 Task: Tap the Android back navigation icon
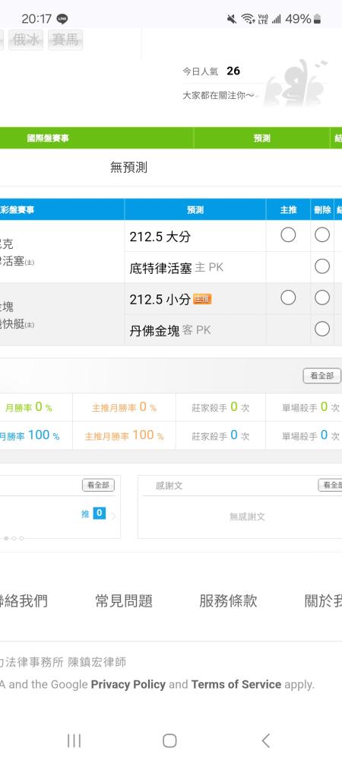coord(265,740)
